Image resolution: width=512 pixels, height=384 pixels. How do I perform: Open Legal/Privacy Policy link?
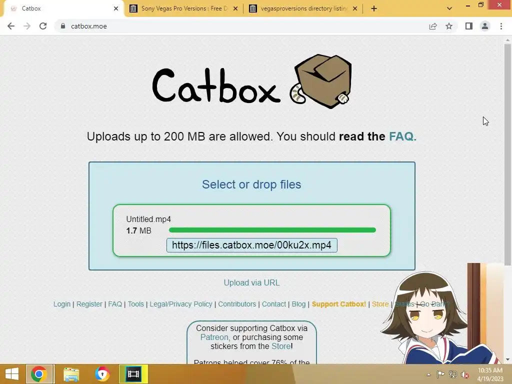(x=181, y=304)
